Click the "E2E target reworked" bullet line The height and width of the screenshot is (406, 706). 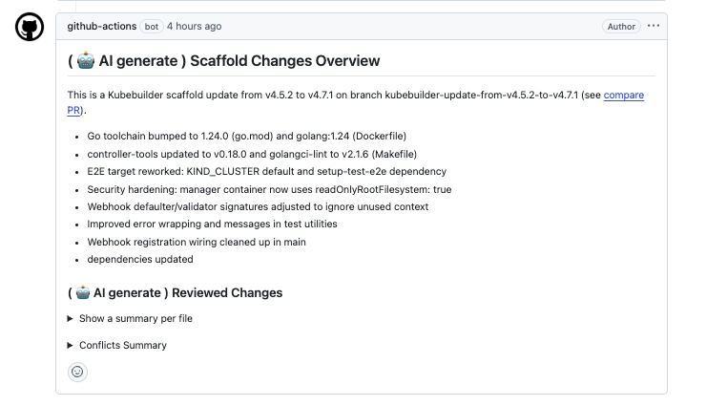pos(266,172)
